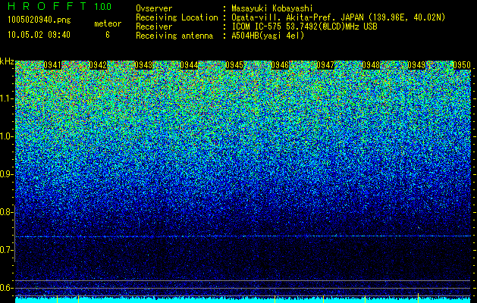Click the 0949 time marker
The image size is (477, 303).
point(416,65)
